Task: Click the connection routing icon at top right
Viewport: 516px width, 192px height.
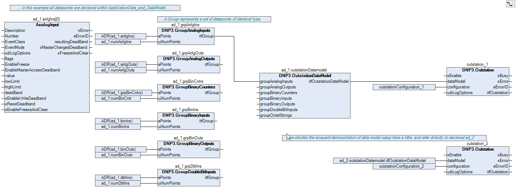Action: (510, 4)
